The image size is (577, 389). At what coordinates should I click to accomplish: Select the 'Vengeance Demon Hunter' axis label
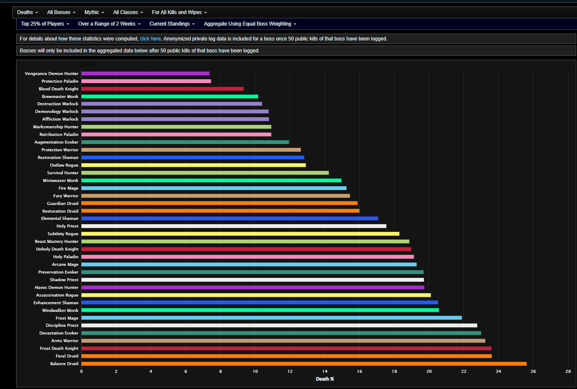tap(52, 74)
